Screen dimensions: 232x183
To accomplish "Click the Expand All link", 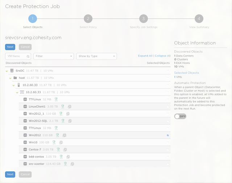I will [x=145, y=56].
